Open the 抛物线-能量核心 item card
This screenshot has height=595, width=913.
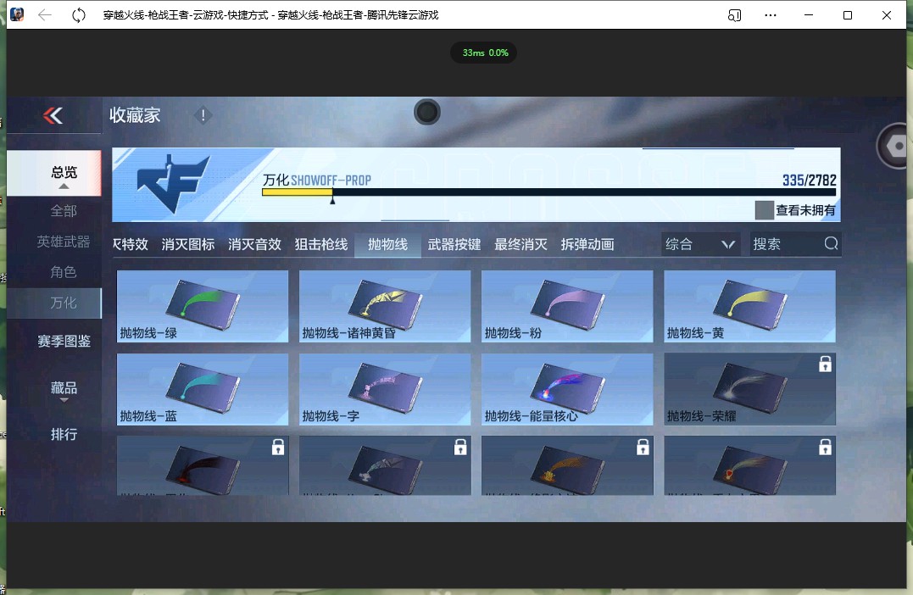point(567,389)
